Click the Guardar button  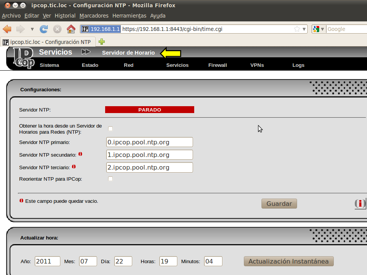279,204
